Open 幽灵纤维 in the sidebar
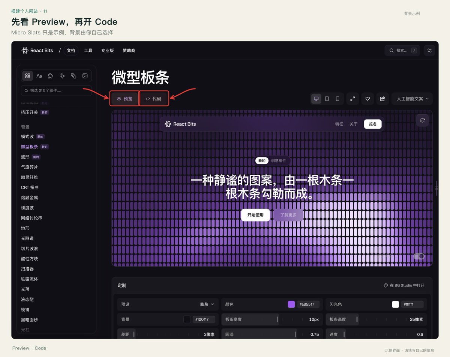450x357 pixels. (x=29, y=177)
